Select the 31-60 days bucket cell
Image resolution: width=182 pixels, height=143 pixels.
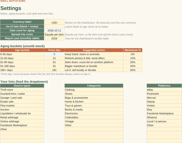(x=22, y=58)
